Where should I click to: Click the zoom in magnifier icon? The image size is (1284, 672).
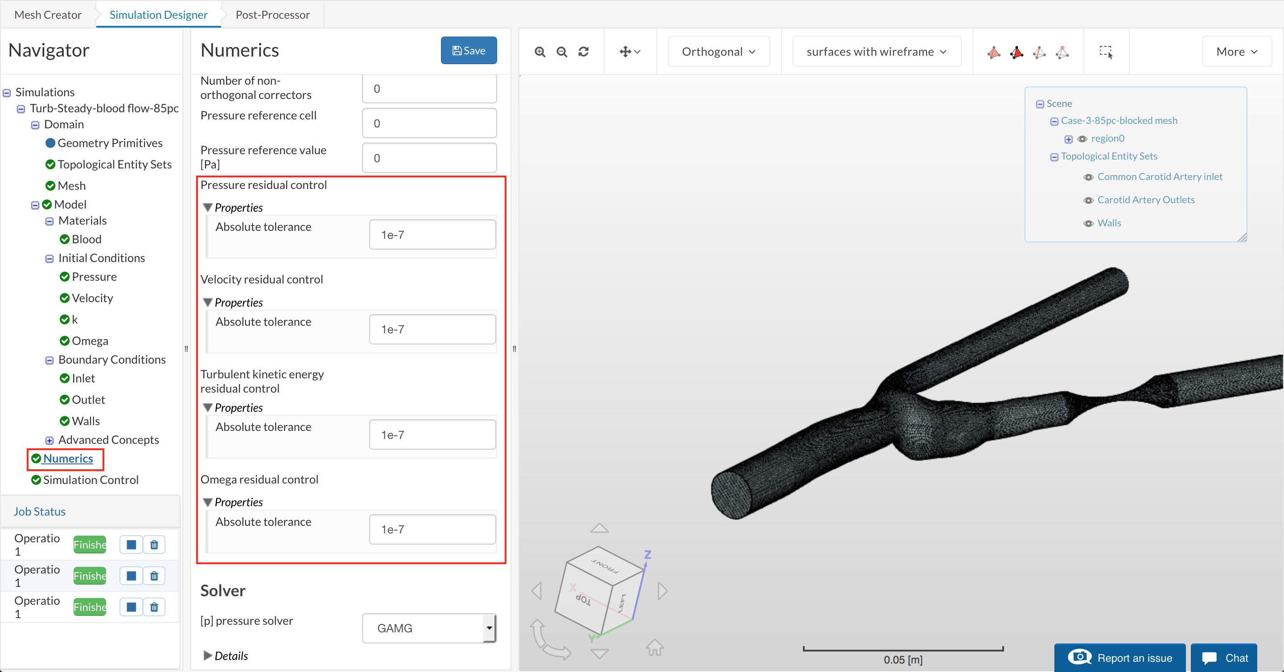[x=540, y=52]
